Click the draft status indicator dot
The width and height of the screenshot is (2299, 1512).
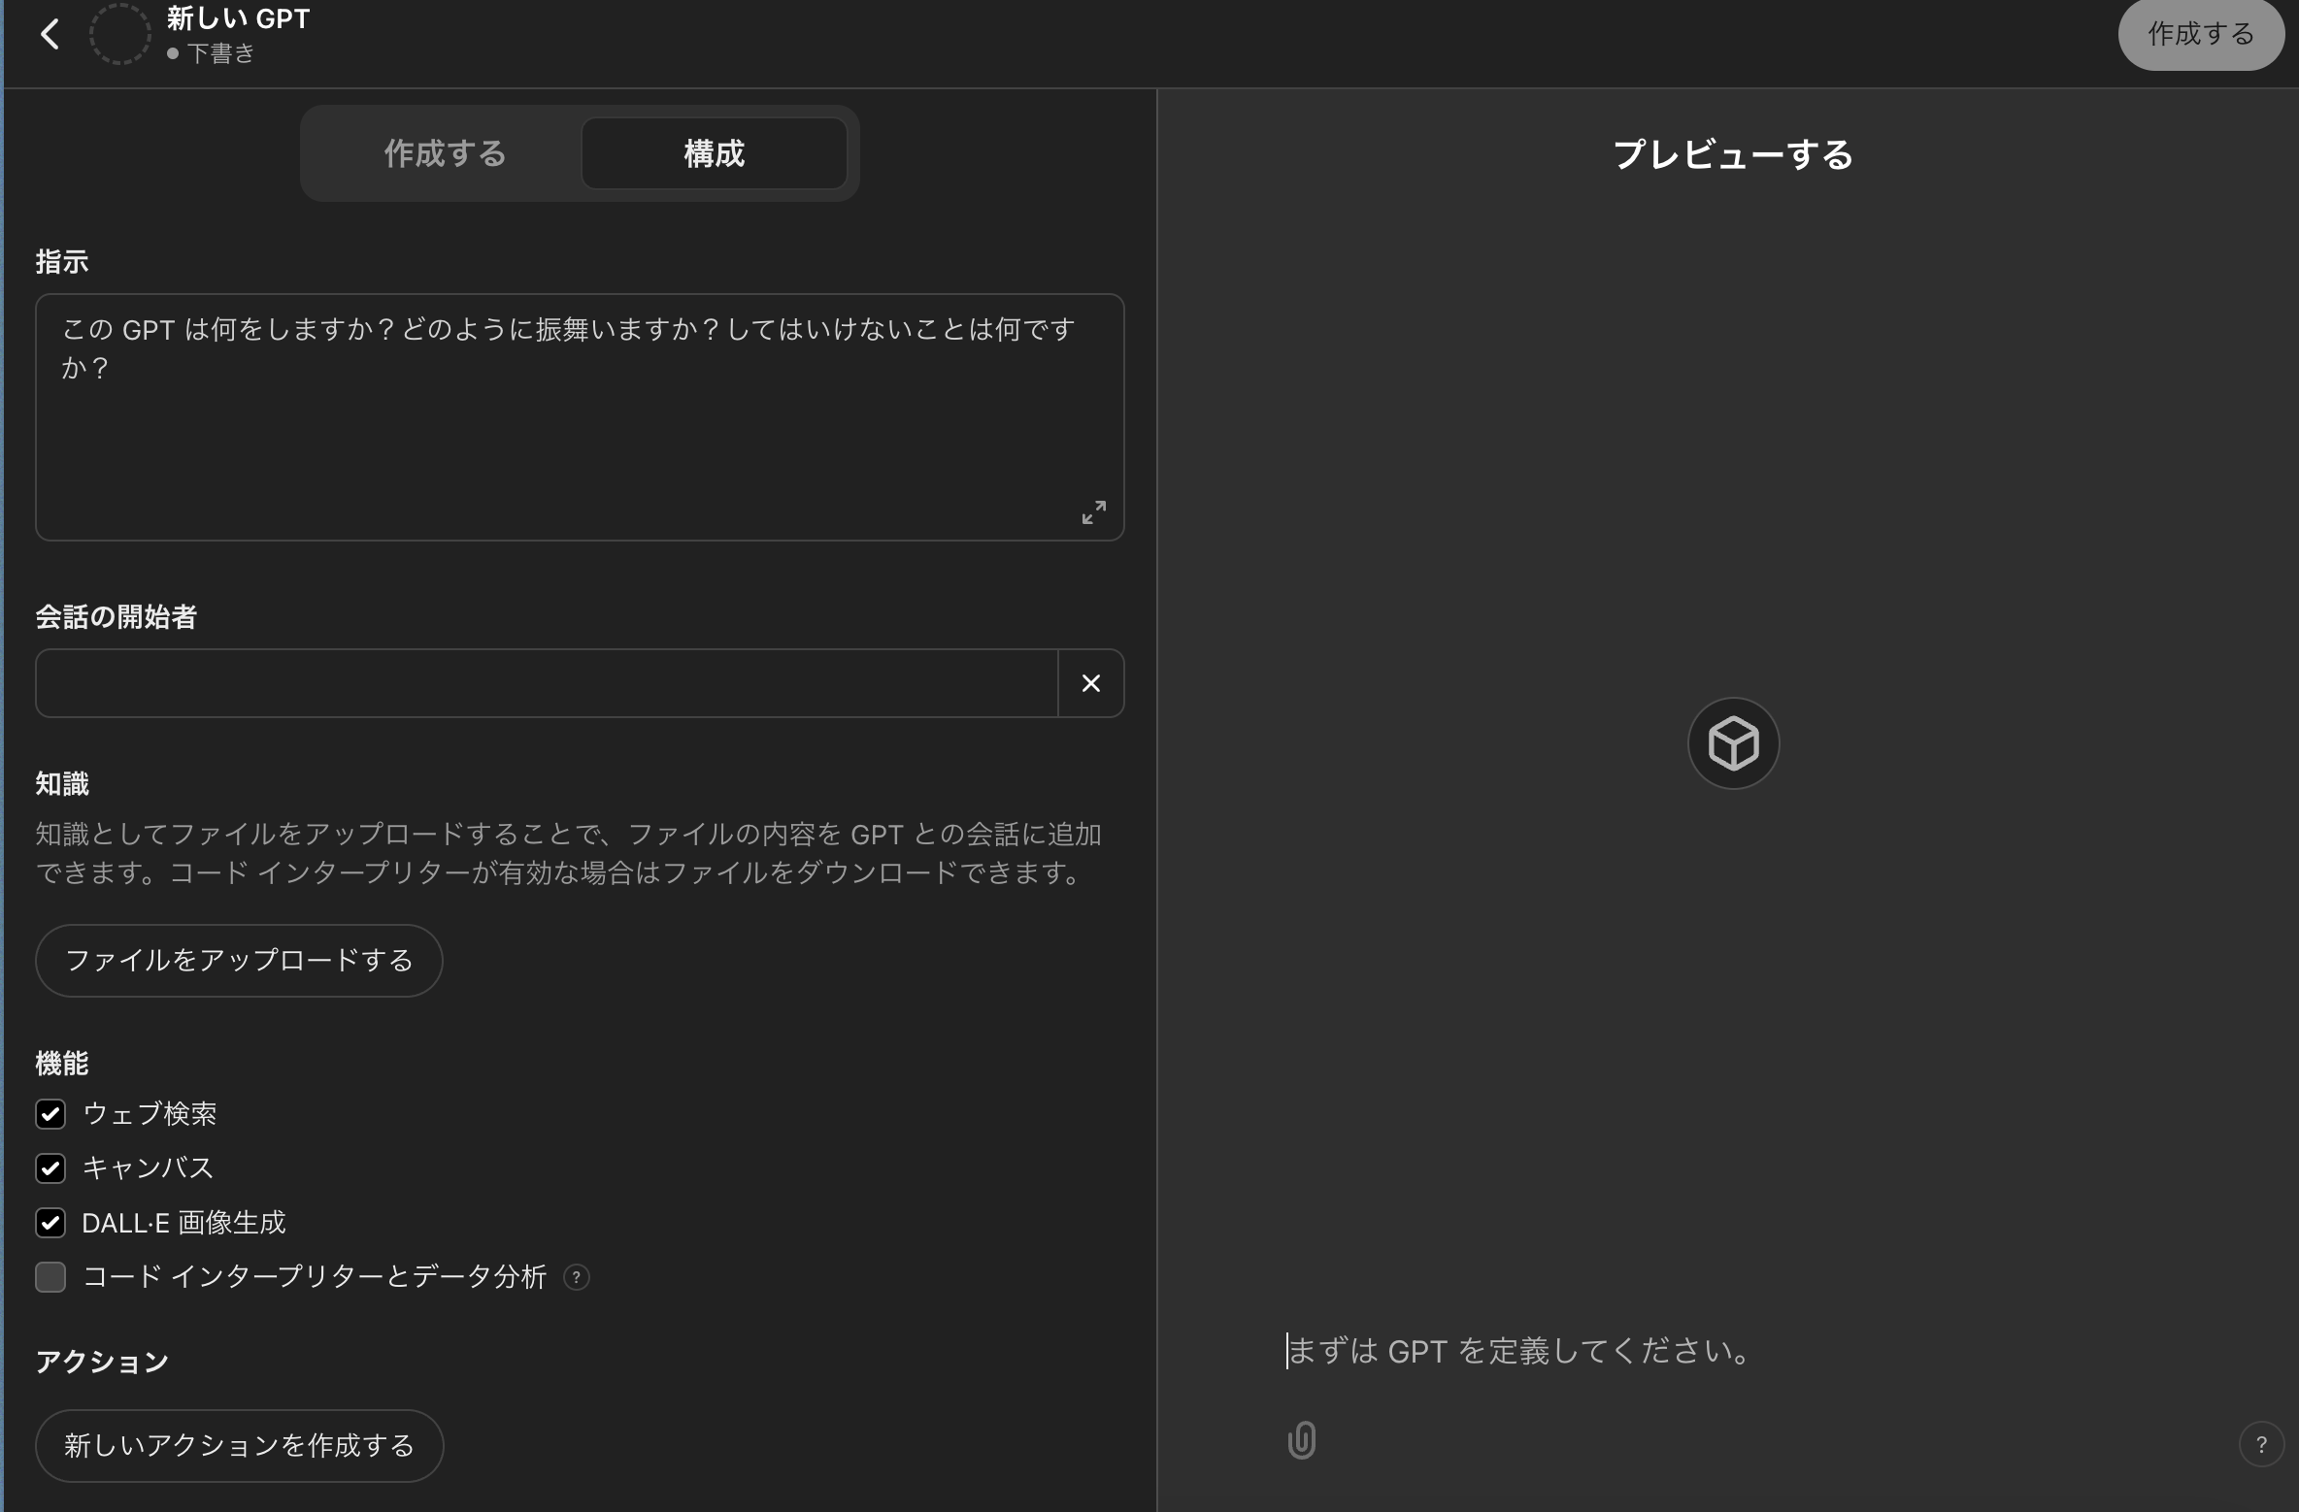pos(175,54)
